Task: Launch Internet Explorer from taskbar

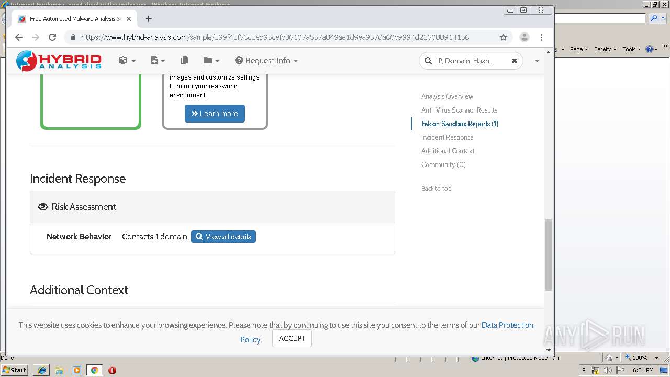Action: [x=42, y=370]
